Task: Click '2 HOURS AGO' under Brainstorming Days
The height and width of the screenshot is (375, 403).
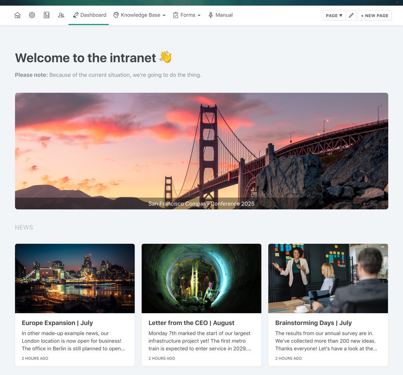Action: (288, 358)
